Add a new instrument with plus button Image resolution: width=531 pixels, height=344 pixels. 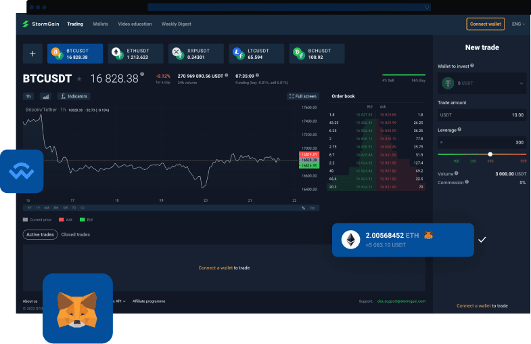pos(32,53)
